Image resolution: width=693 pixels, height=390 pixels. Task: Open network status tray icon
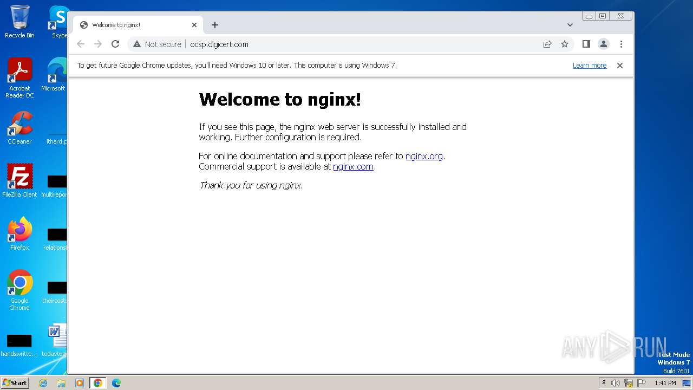tap(629, 383)
